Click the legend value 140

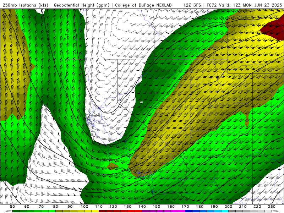point(142,207)
